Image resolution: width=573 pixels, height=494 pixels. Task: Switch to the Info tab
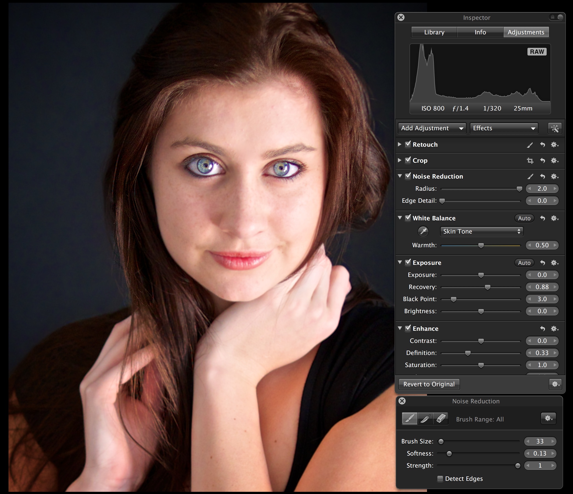[x=480, y=32]
